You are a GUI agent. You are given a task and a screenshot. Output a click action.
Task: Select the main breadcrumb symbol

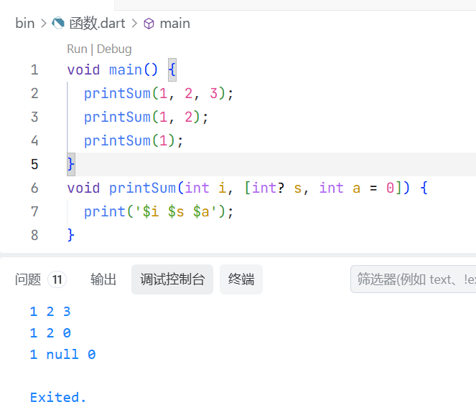tap(175, 24)
